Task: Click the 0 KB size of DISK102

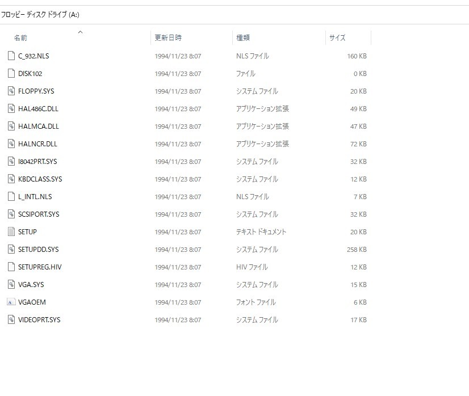Action: (x=360, y=74)
